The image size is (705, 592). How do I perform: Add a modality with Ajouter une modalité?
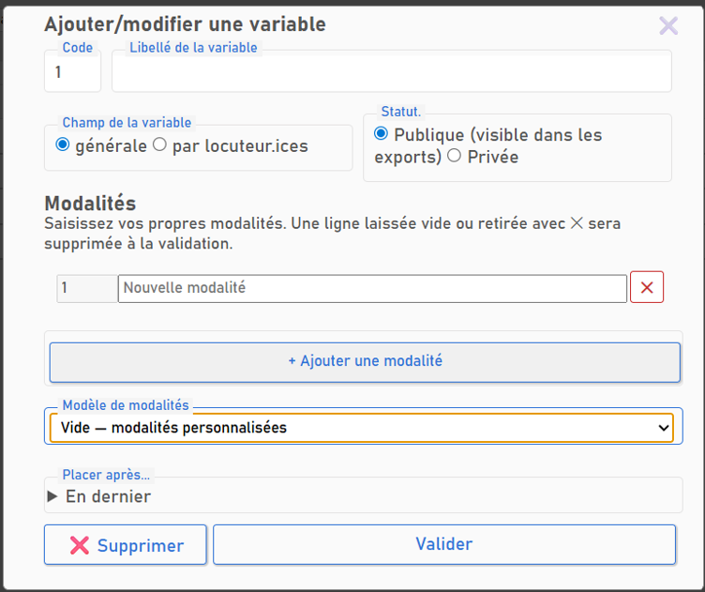[x=365, y=362]
